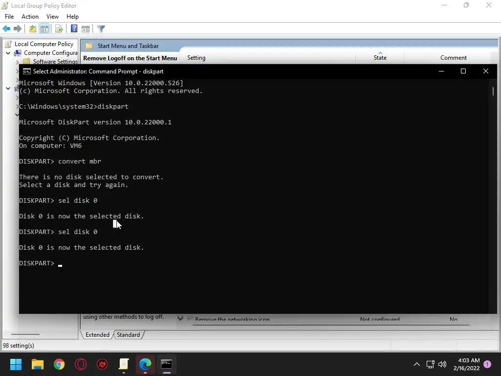Open the Windows Start button
Viewport: 501px width, 376px height.
click(16, 364)
